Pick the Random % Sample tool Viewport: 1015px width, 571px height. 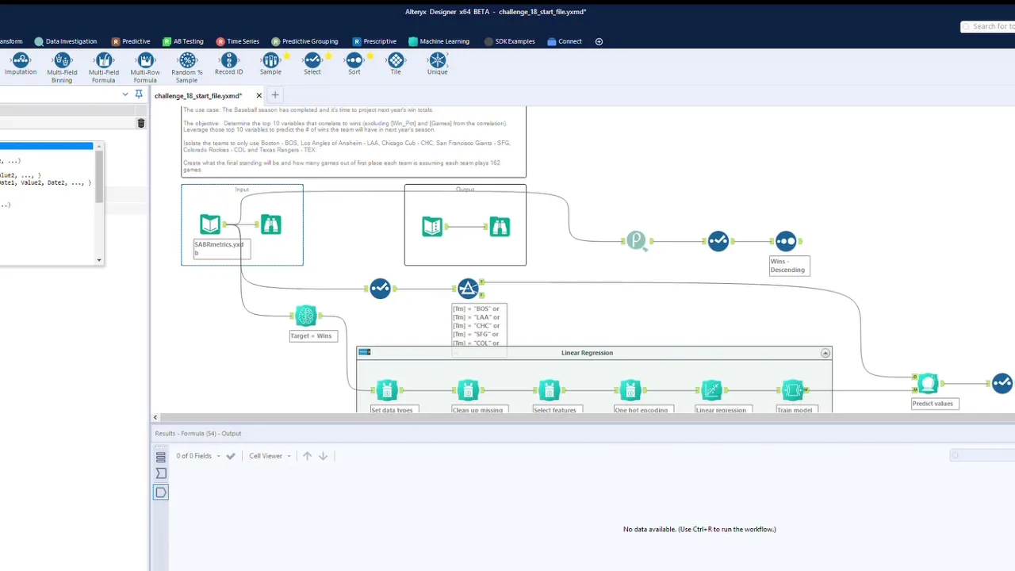pos(187,67)
